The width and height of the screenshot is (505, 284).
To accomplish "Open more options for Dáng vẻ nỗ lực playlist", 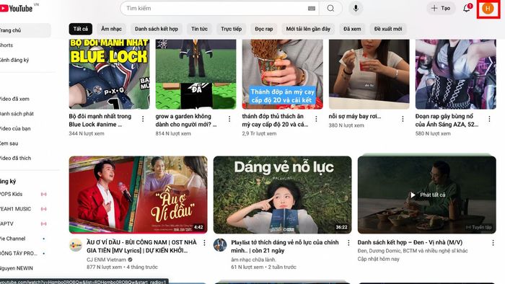I will click(348, 243).
